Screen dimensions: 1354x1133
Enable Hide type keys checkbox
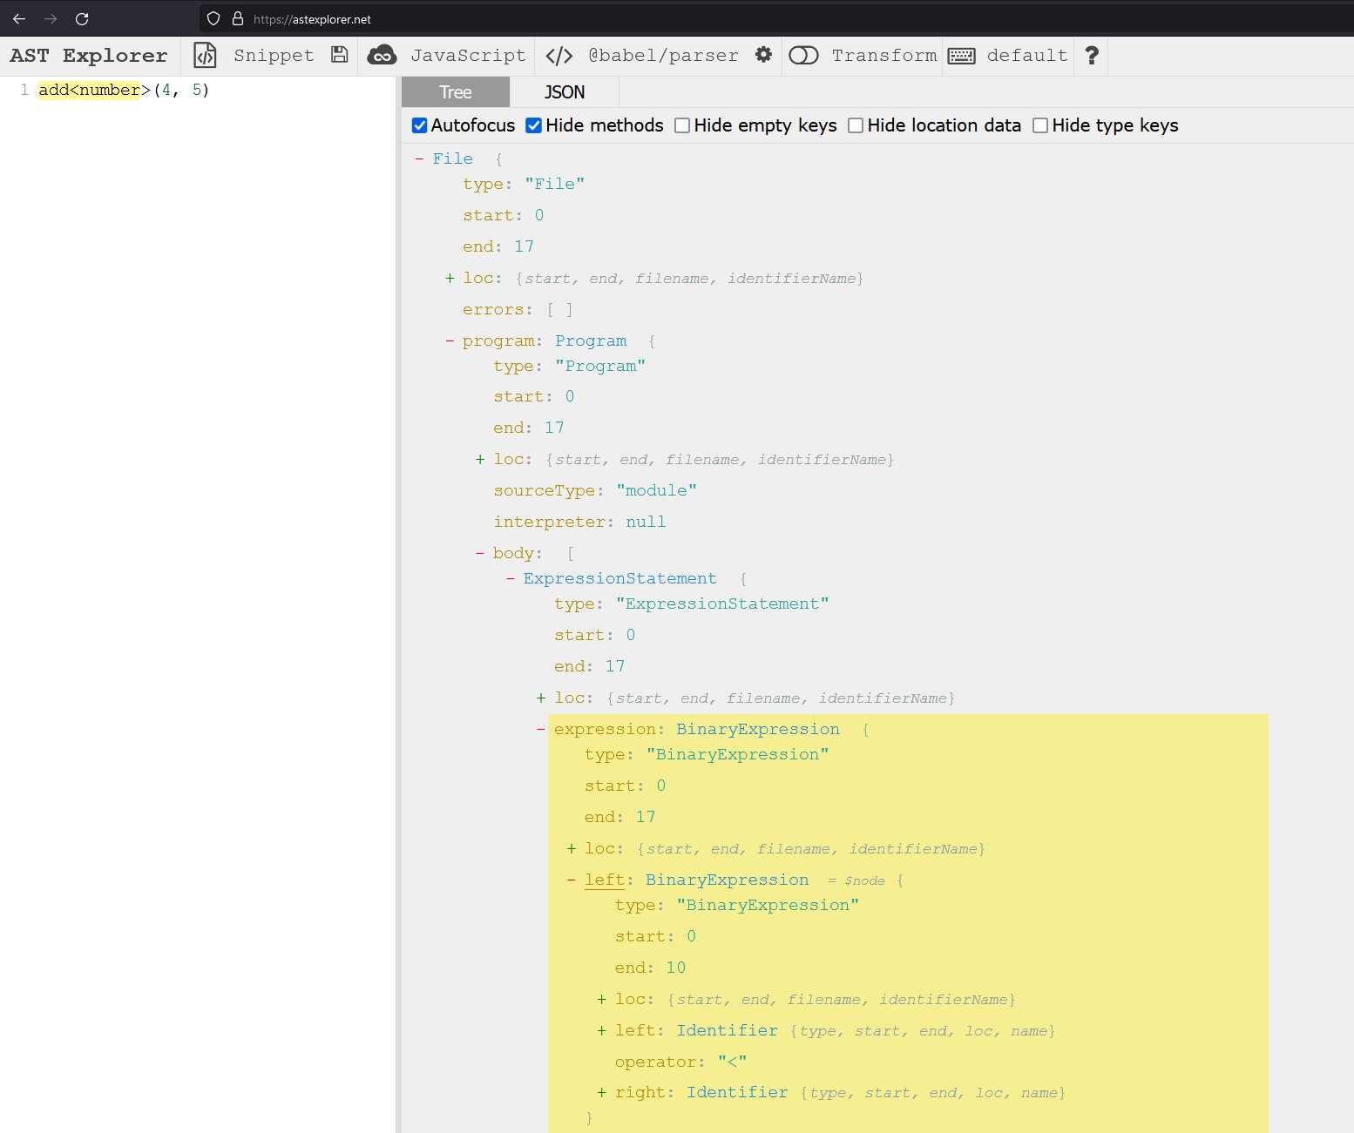1040,125
